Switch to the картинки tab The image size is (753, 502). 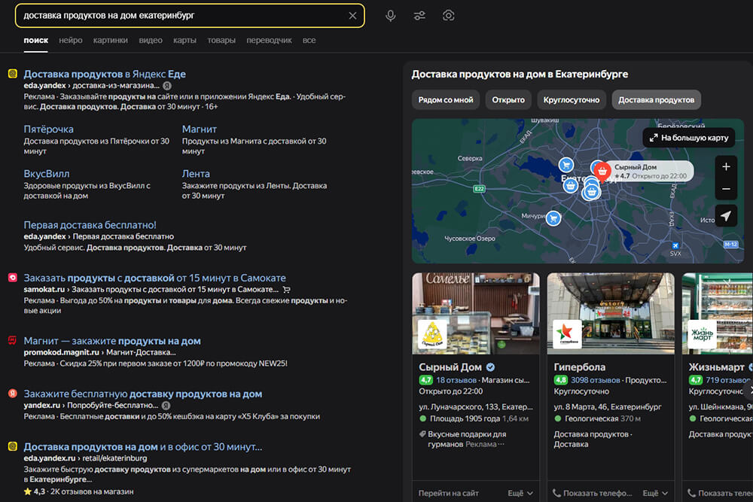click(x=111, y=41)
